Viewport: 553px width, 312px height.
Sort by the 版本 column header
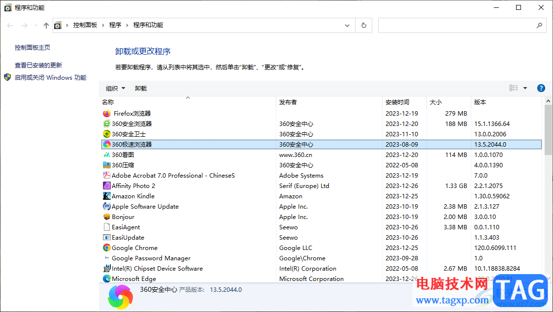pyautogui.click(x=506, y=102)
